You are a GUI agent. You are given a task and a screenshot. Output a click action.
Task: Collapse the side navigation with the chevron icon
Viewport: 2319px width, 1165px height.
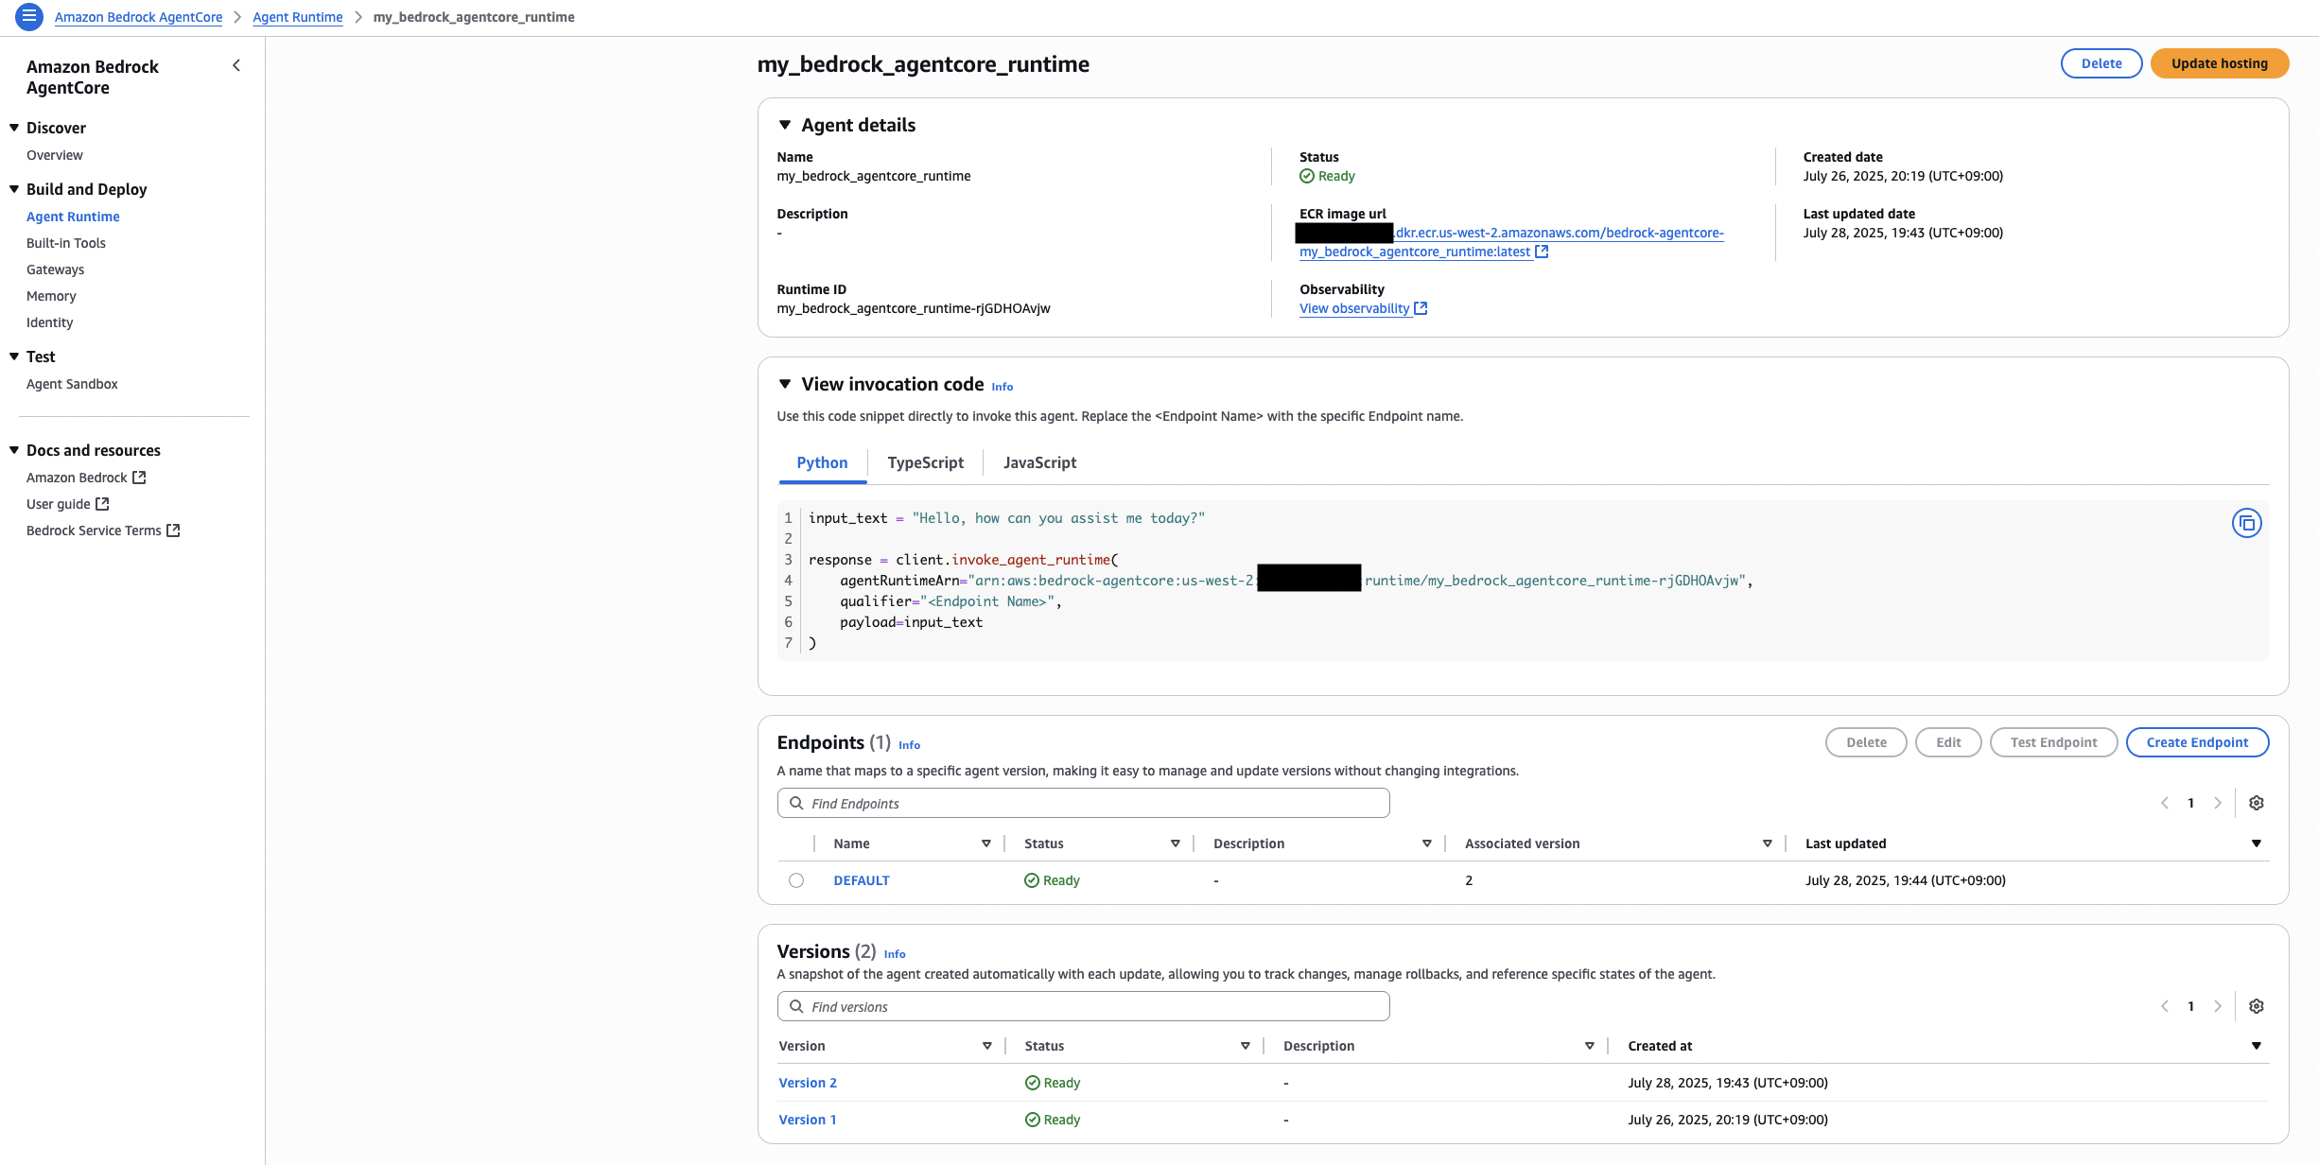click(x=236, y=65)
